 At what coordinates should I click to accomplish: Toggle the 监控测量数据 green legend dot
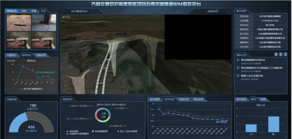93,131
